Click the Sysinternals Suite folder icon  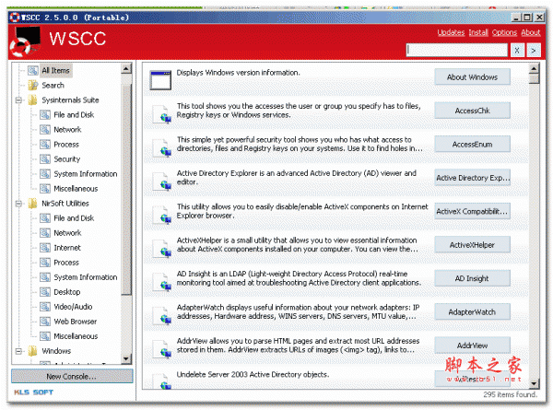point(33,100)
